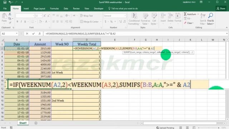Open Cell Styles gallery
The width and height of the screenshot is (229, 129).
pyautogui.click(x=154, y=19)
